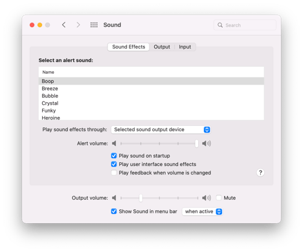303x252 pixels.
Task: Open the Play sound effects through dropdown
Action: (161, 129)
